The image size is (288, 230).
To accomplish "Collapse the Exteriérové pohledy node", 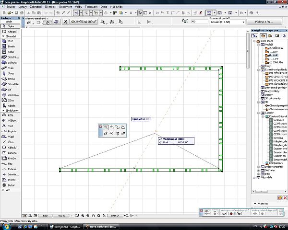I will point(259,69).
